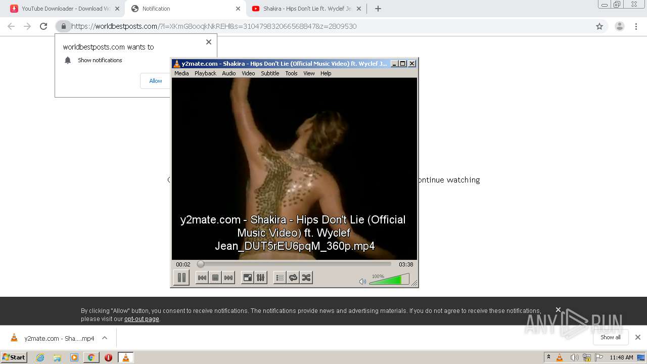Image resolution: width=647 pixels, height=364 pixels.
Task: Close the downloads bar
Action: click(x=638, y=337)
